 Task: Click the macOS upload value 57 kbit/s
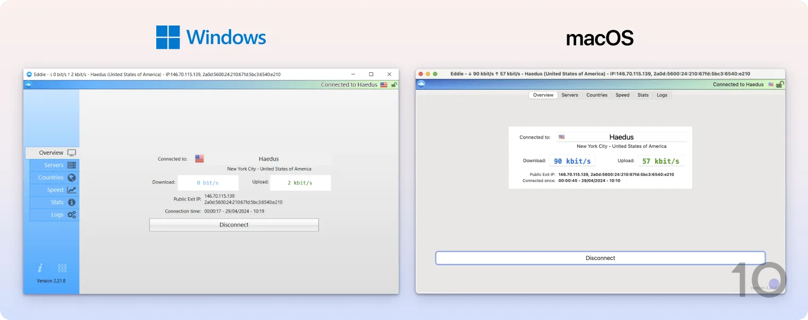click(x=661, y=161)
